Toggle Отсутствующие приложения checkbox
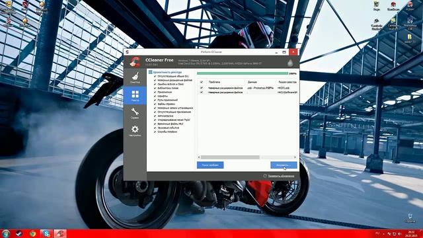 (155, 112)
